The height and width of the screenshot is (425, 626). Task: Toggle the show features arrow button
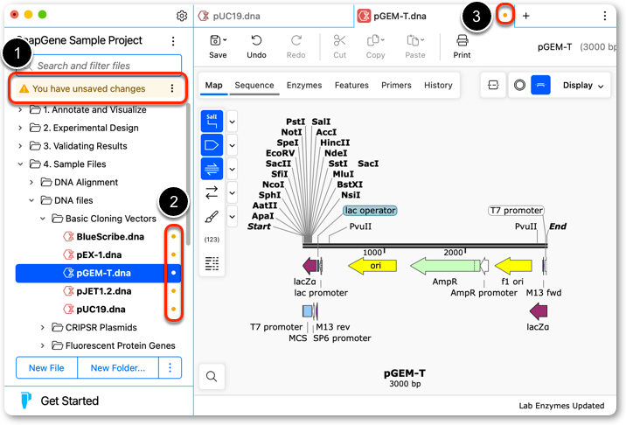coord(212,145)
